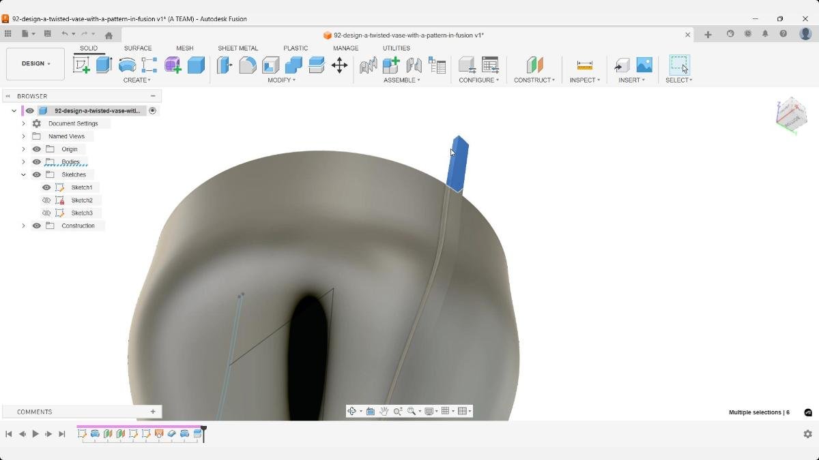Switch to the SHEET METAL tab
Screen dimensions: 819x460
coord(238,48)
